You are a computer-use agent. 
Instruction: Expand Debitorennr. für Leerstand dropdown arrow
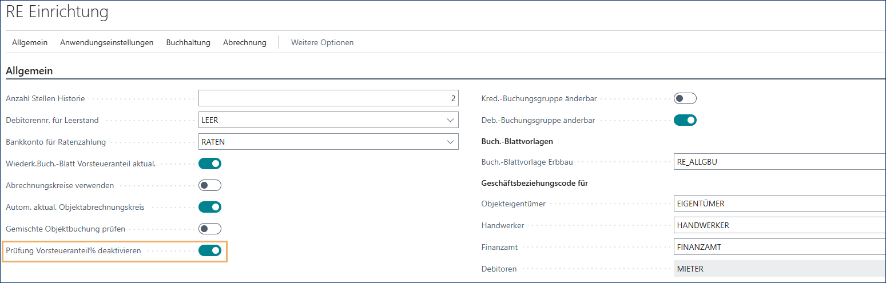(x=450, y=121)
